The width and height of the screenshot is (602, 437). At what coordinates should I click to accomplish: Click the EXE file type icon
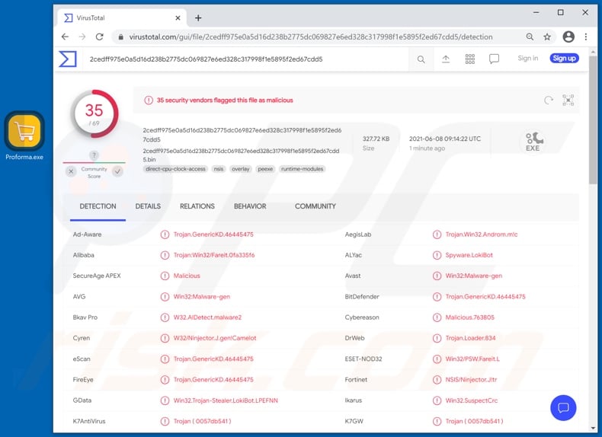(x=533, y=142)
